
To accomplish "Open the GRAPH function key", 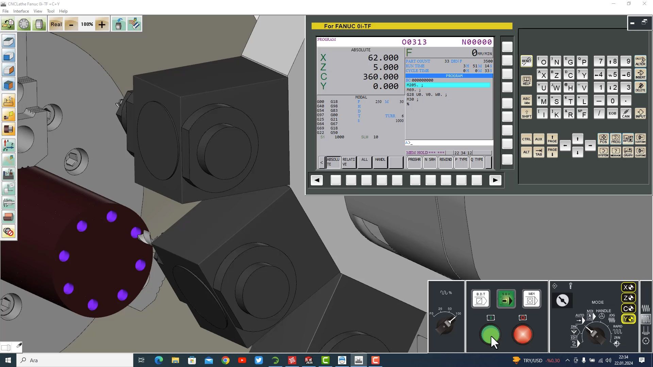I will click(628, 152).
